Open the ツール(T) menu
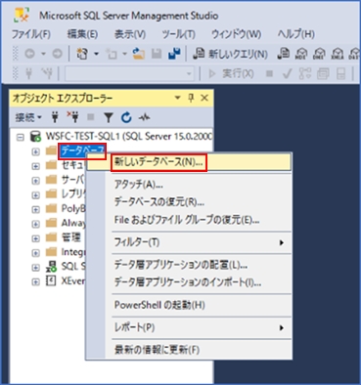Viewport: 361px width, 385px height. click(x=179, y=34)
